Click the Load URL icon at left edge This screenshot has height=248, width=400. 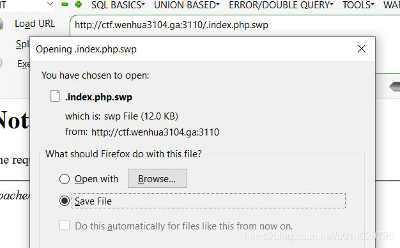click(1, 24)
